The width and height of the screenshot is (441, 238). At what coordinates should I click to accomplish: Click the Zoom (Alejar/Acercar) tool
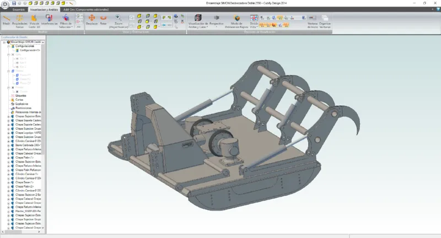click(x=119, y=21)
